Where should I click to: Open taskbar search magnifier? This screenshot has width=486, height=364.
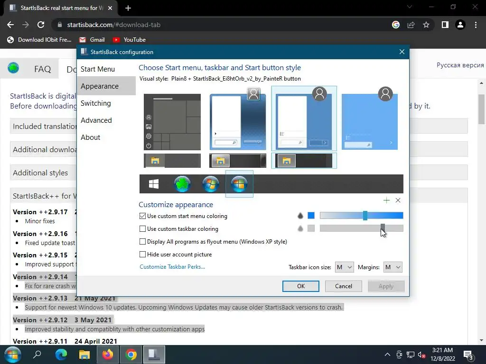(37, 355)
